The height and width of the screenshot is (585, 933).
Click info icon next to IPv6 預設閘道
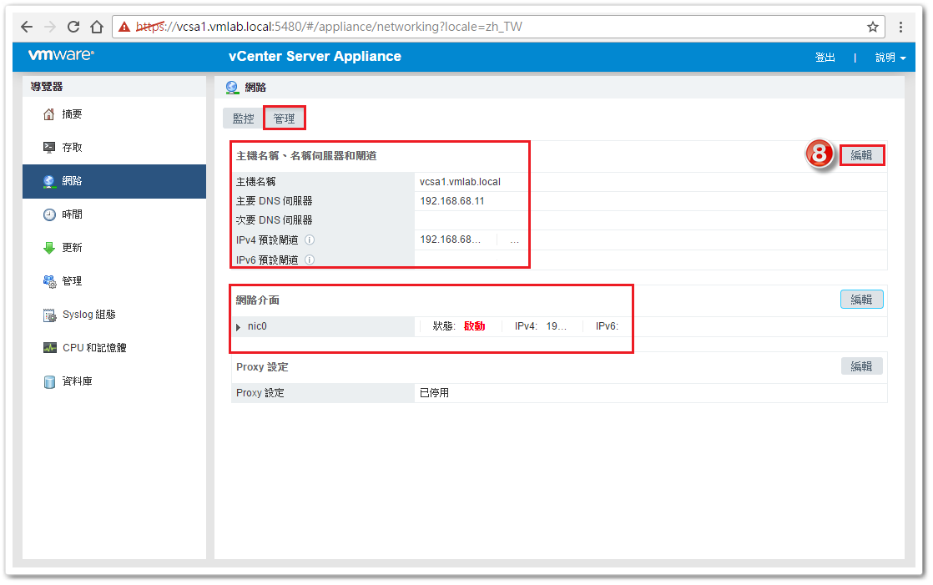(310, 260)
